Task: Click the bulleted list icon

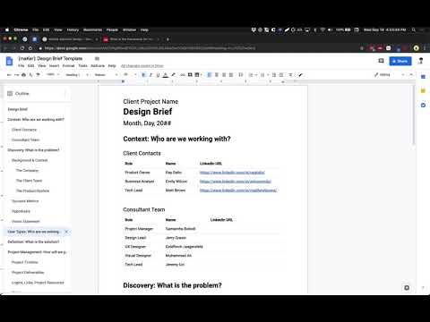Action: click(262, 75)
